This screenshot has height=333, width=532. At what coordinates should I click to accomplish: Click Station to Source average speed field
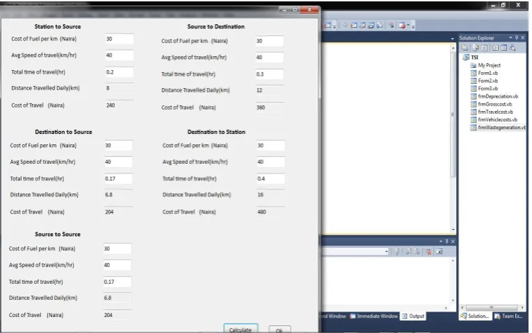click(119, 55)
